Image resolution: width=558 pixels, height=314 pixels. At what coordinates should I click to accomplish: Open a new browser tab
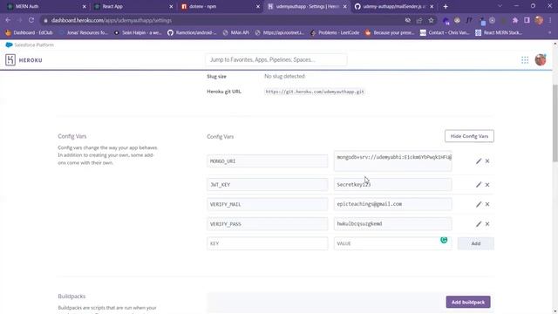[446, 6]
